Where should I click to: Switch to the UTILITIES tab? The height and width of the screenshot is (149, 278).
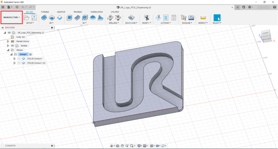pyautogui.click(x=115, y=12)
